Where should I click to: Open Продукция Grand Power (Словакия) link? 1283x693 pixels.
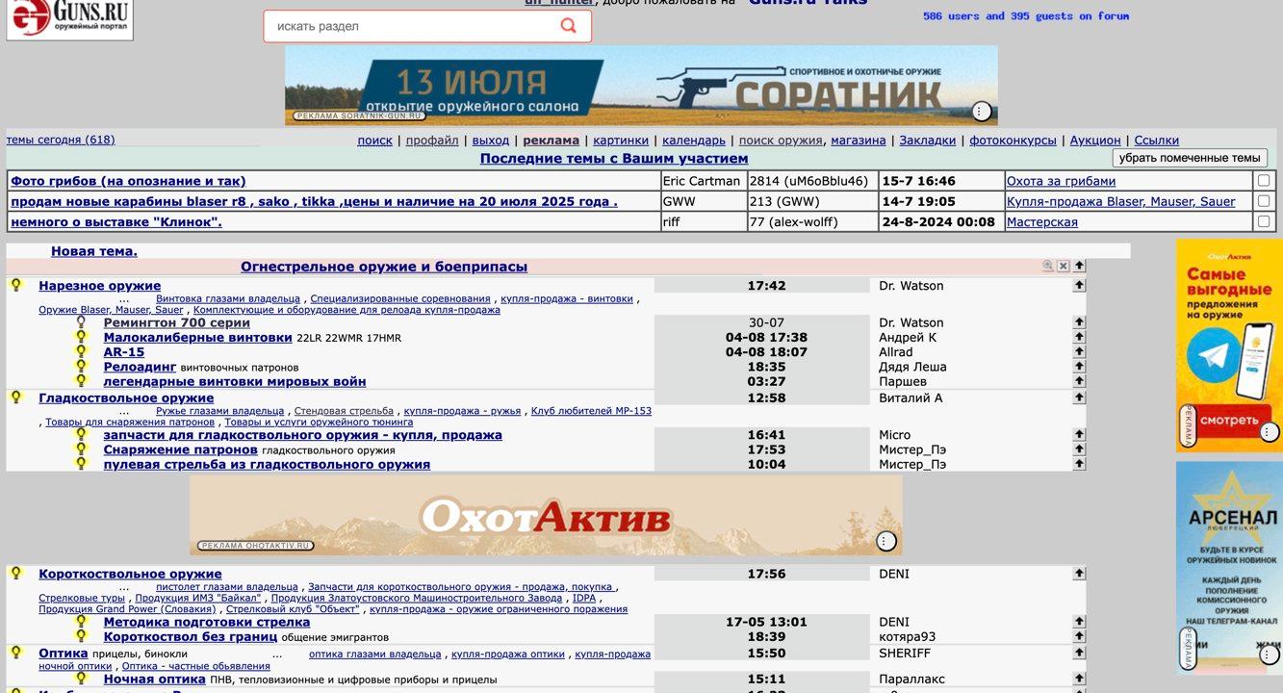[x=128, y=609]
